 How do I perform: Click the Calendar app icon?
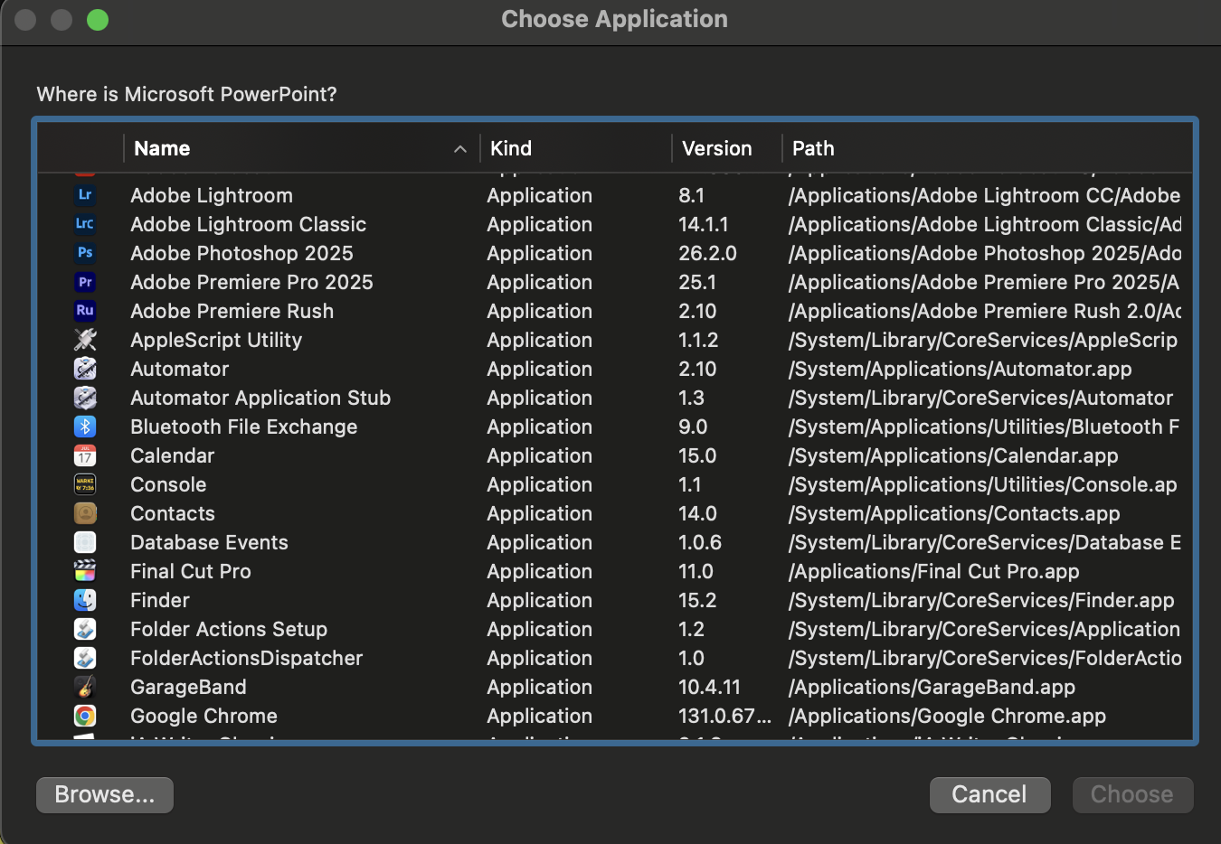85,455
